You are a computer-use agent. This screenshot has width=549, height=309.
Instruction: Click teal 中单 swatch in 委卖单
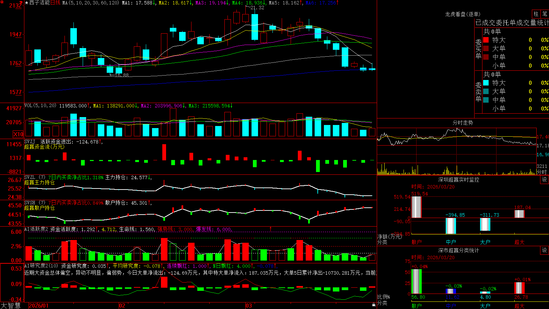point(486,100)
